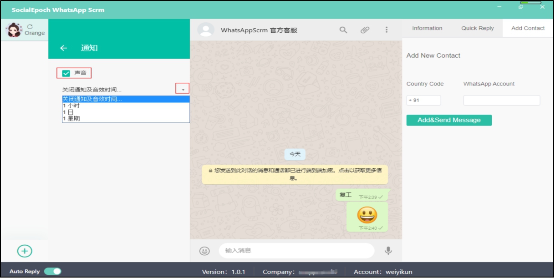Click the encryption notice message
The height and width of the screenshot is (278, 555).
tap(295, 174)
